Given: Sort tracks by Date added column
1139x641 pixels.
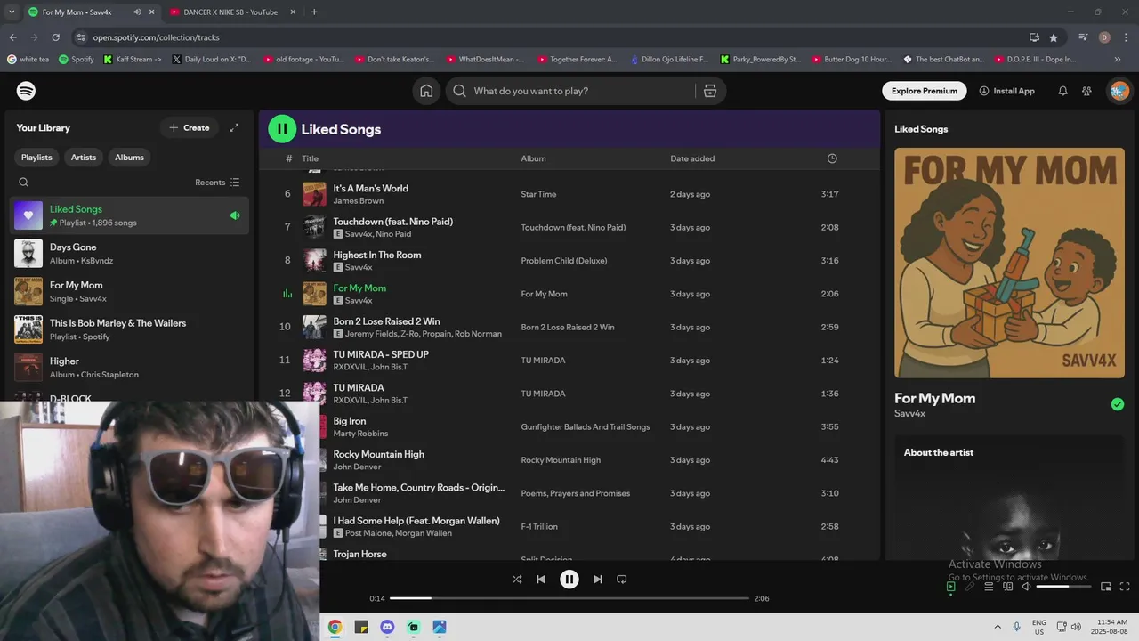Looking at the screenshot, I should (x=692, y=158).
